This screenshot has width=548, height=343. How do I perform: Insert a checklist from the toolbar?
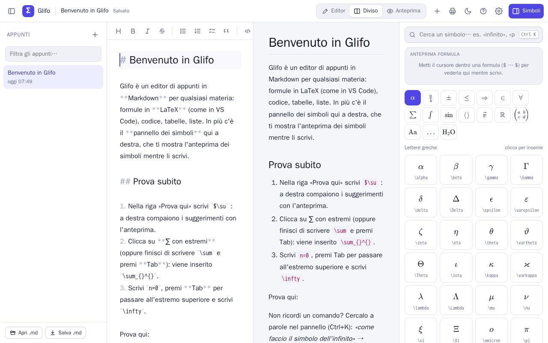(212, 31)
